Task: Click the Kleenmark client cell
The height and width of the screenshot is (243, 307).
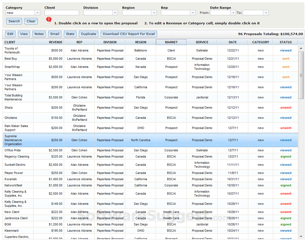Action: tap(18, 231)
